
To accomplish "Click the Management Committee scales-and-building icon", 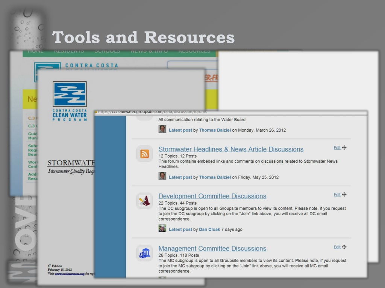I will point(145,253).
